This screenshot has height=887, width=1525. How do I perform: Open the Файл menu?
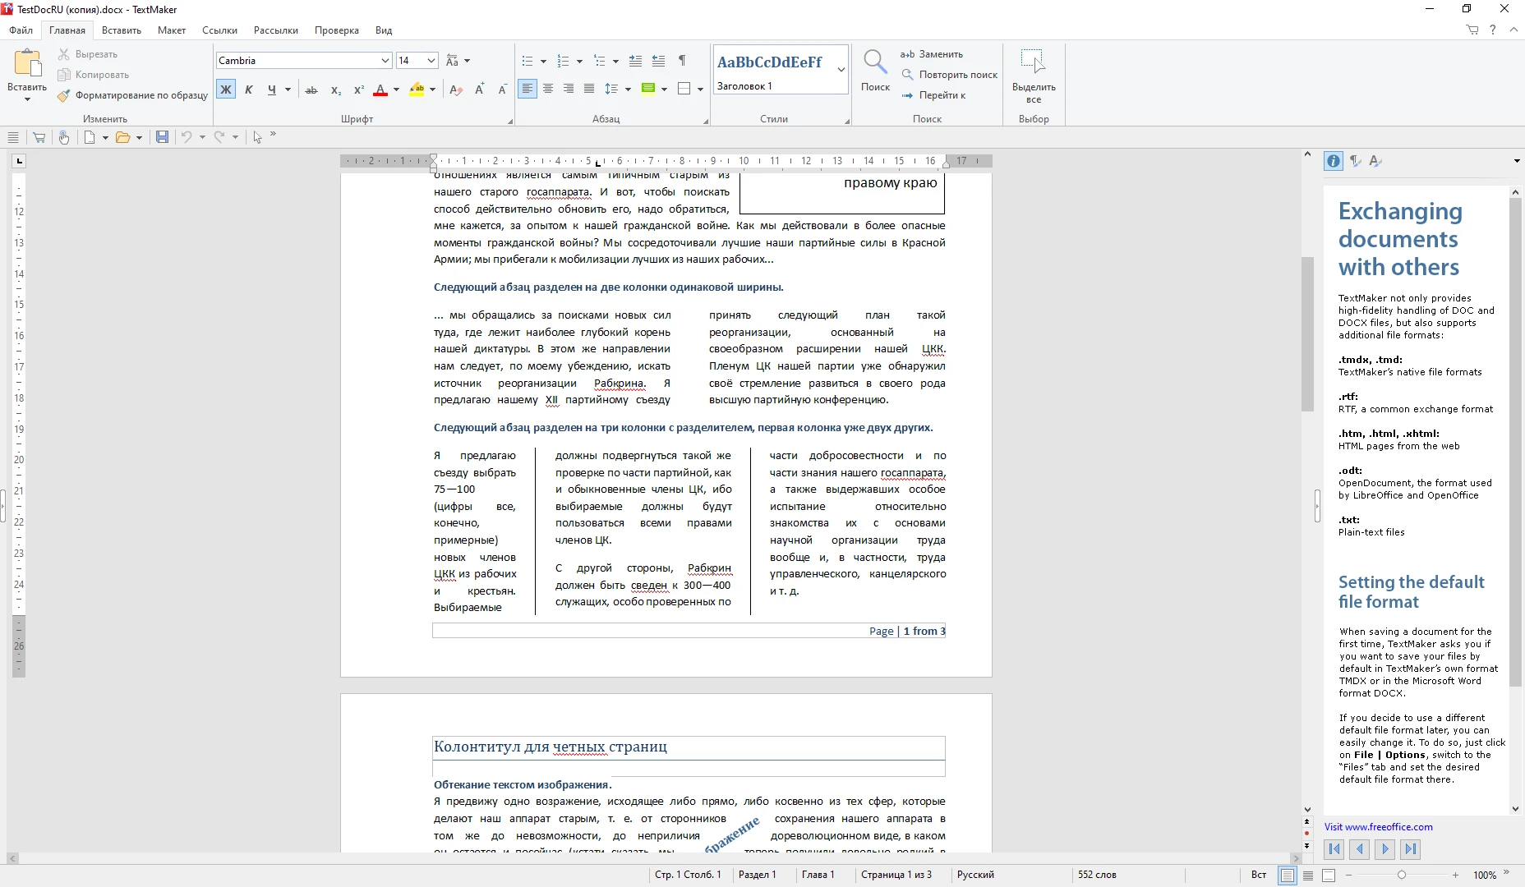coord(21,30)
